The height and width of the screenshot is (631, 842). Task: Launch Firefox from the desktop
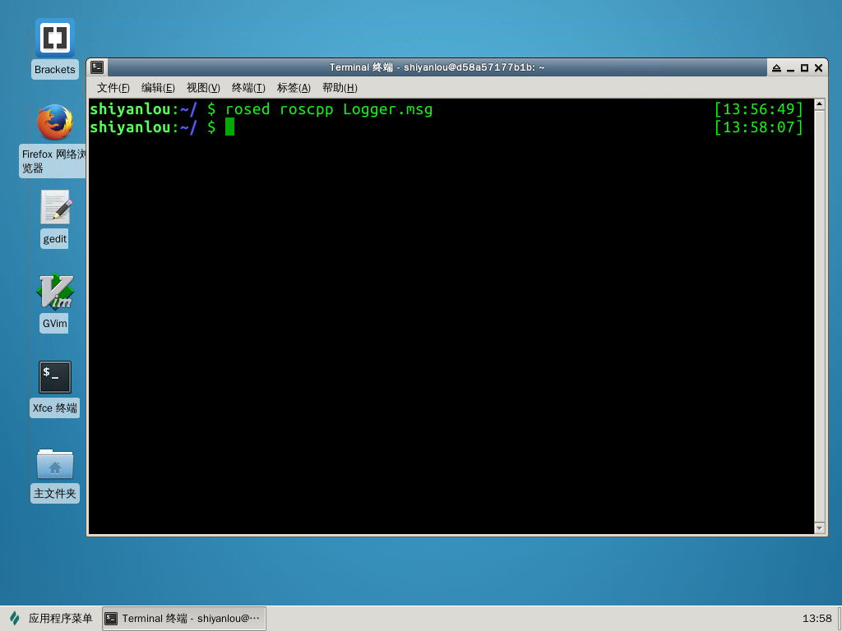tap(55, 123)
